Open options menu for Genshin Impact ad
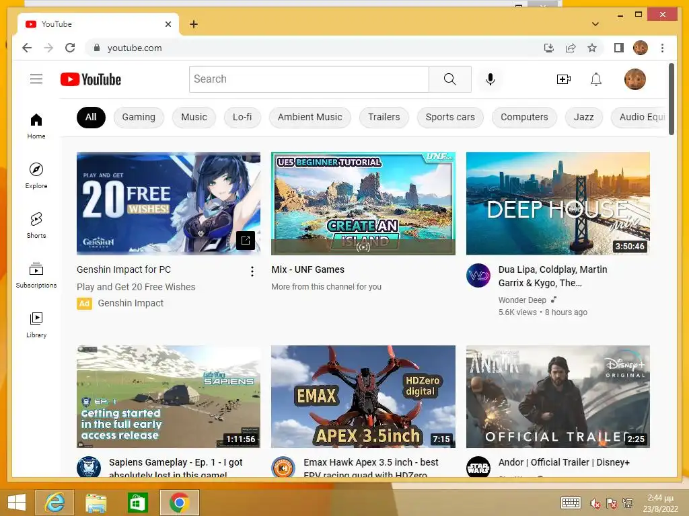The image size is (689, 516). (x=252, y=271)
